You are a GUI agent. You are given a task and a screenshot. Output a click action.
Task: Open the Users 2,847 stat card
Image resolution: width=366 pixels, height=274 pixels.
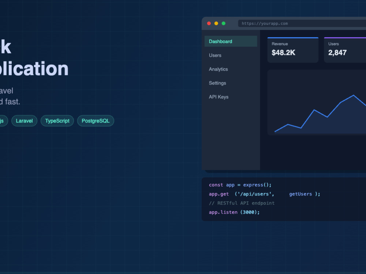(345, 50)
